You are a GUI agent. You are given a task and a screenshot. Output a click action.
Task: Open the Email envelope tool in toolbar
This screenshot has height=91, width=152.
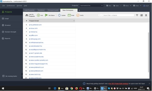click(69, 15)
